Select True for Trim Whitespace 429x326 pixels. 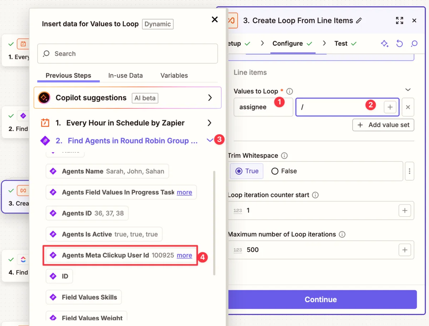(247, 171)
